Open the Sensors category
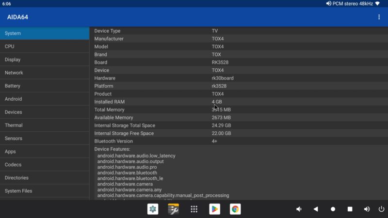Screen dimensions: 388x218 tap(45, 138)
